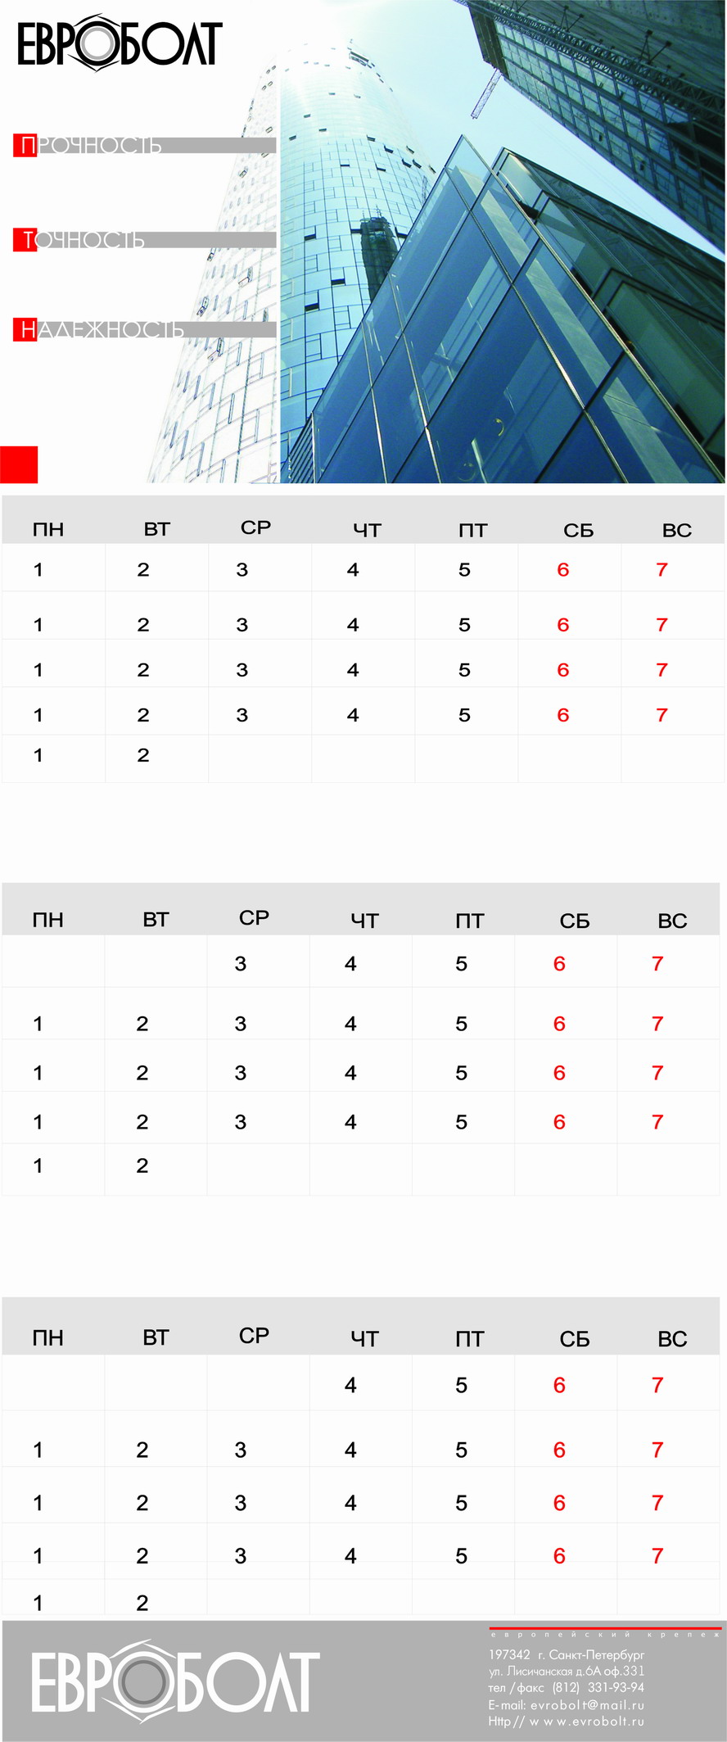Click the СР header in the middle calendar
Screen dimensions: 727x1742
coord(254,918)
